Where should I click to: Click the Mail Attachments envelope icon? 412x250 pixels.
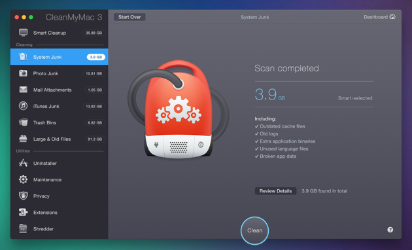[23, 90]
